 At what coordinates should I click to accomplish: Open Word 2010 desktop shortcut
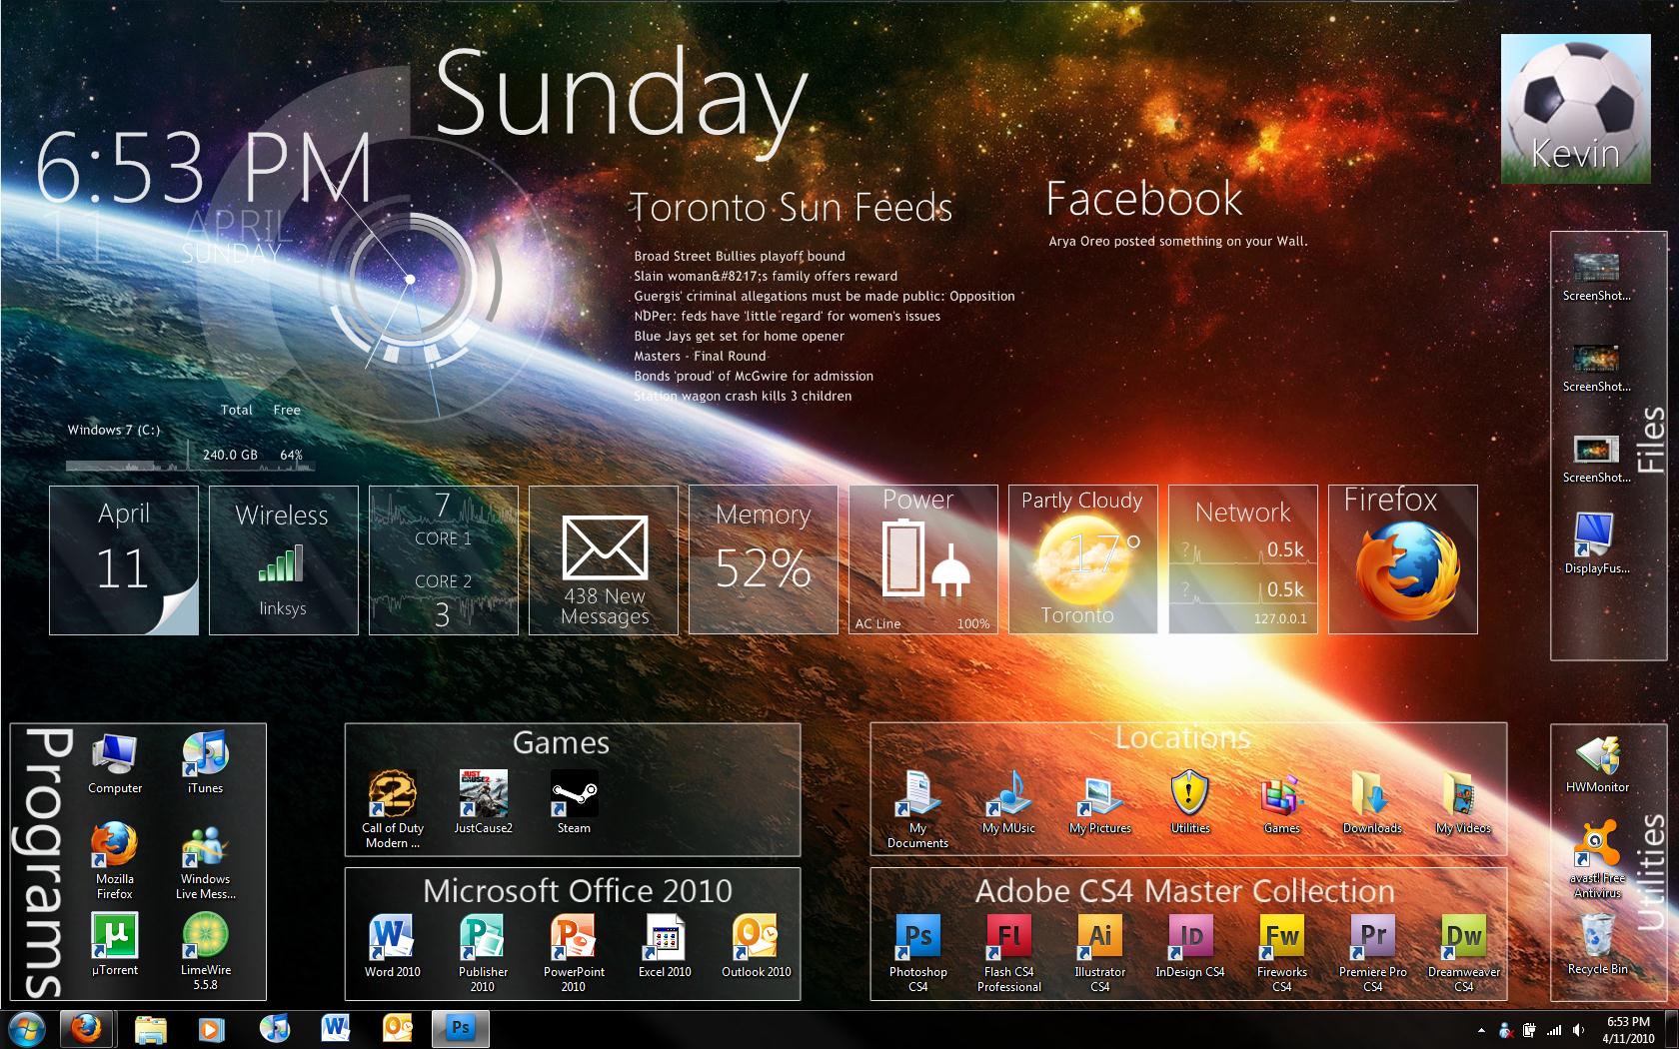click(392, 946)
